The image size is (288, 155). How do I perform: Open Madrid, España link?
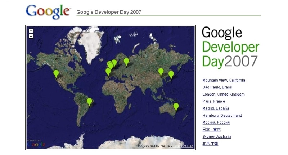[216, 108]
